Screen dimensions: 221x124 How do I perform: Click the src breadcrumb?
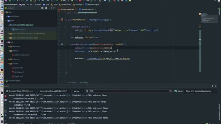[30, 4]
